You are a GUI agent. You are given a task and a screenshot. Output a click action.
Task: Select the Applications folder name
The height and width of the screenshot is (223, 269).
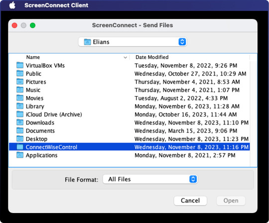click(41, 155)
